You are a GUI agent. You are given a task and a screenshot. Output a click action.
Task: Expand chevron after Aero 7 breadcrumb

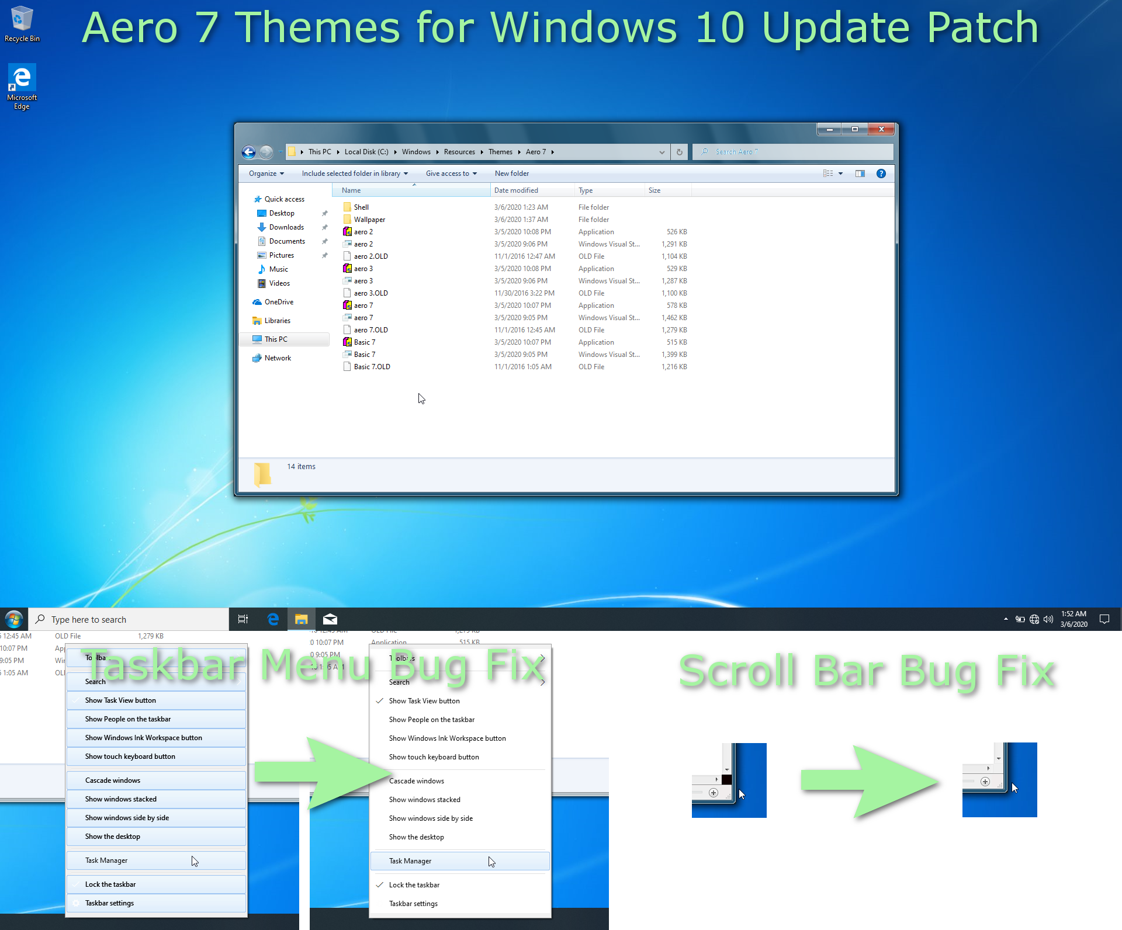552,152
